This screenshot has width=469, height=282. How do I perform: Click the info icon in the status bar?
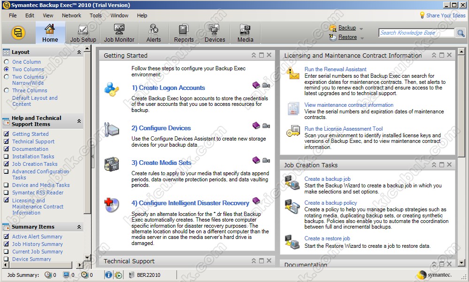tap(108, 275)
